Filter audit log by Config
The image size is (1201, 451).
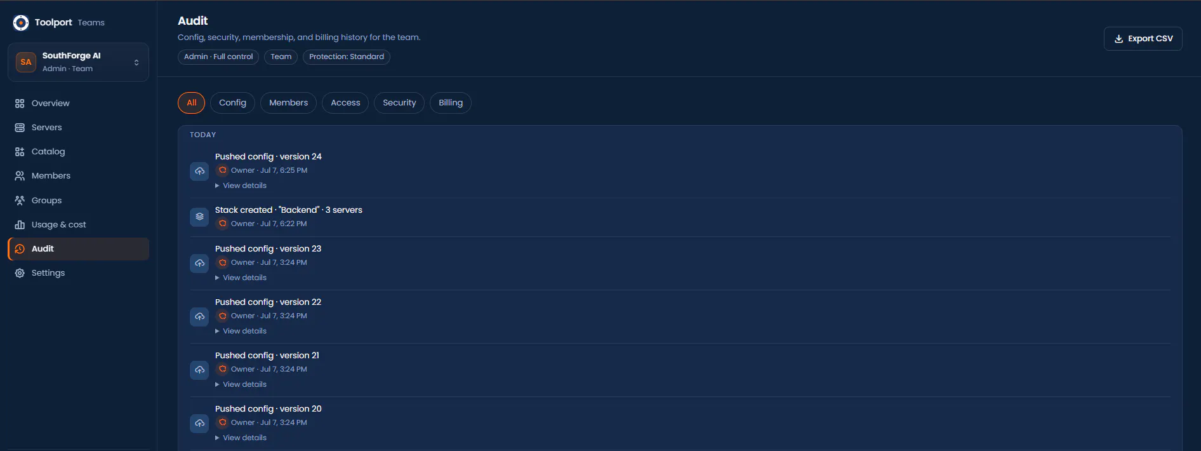pos(232,103)
